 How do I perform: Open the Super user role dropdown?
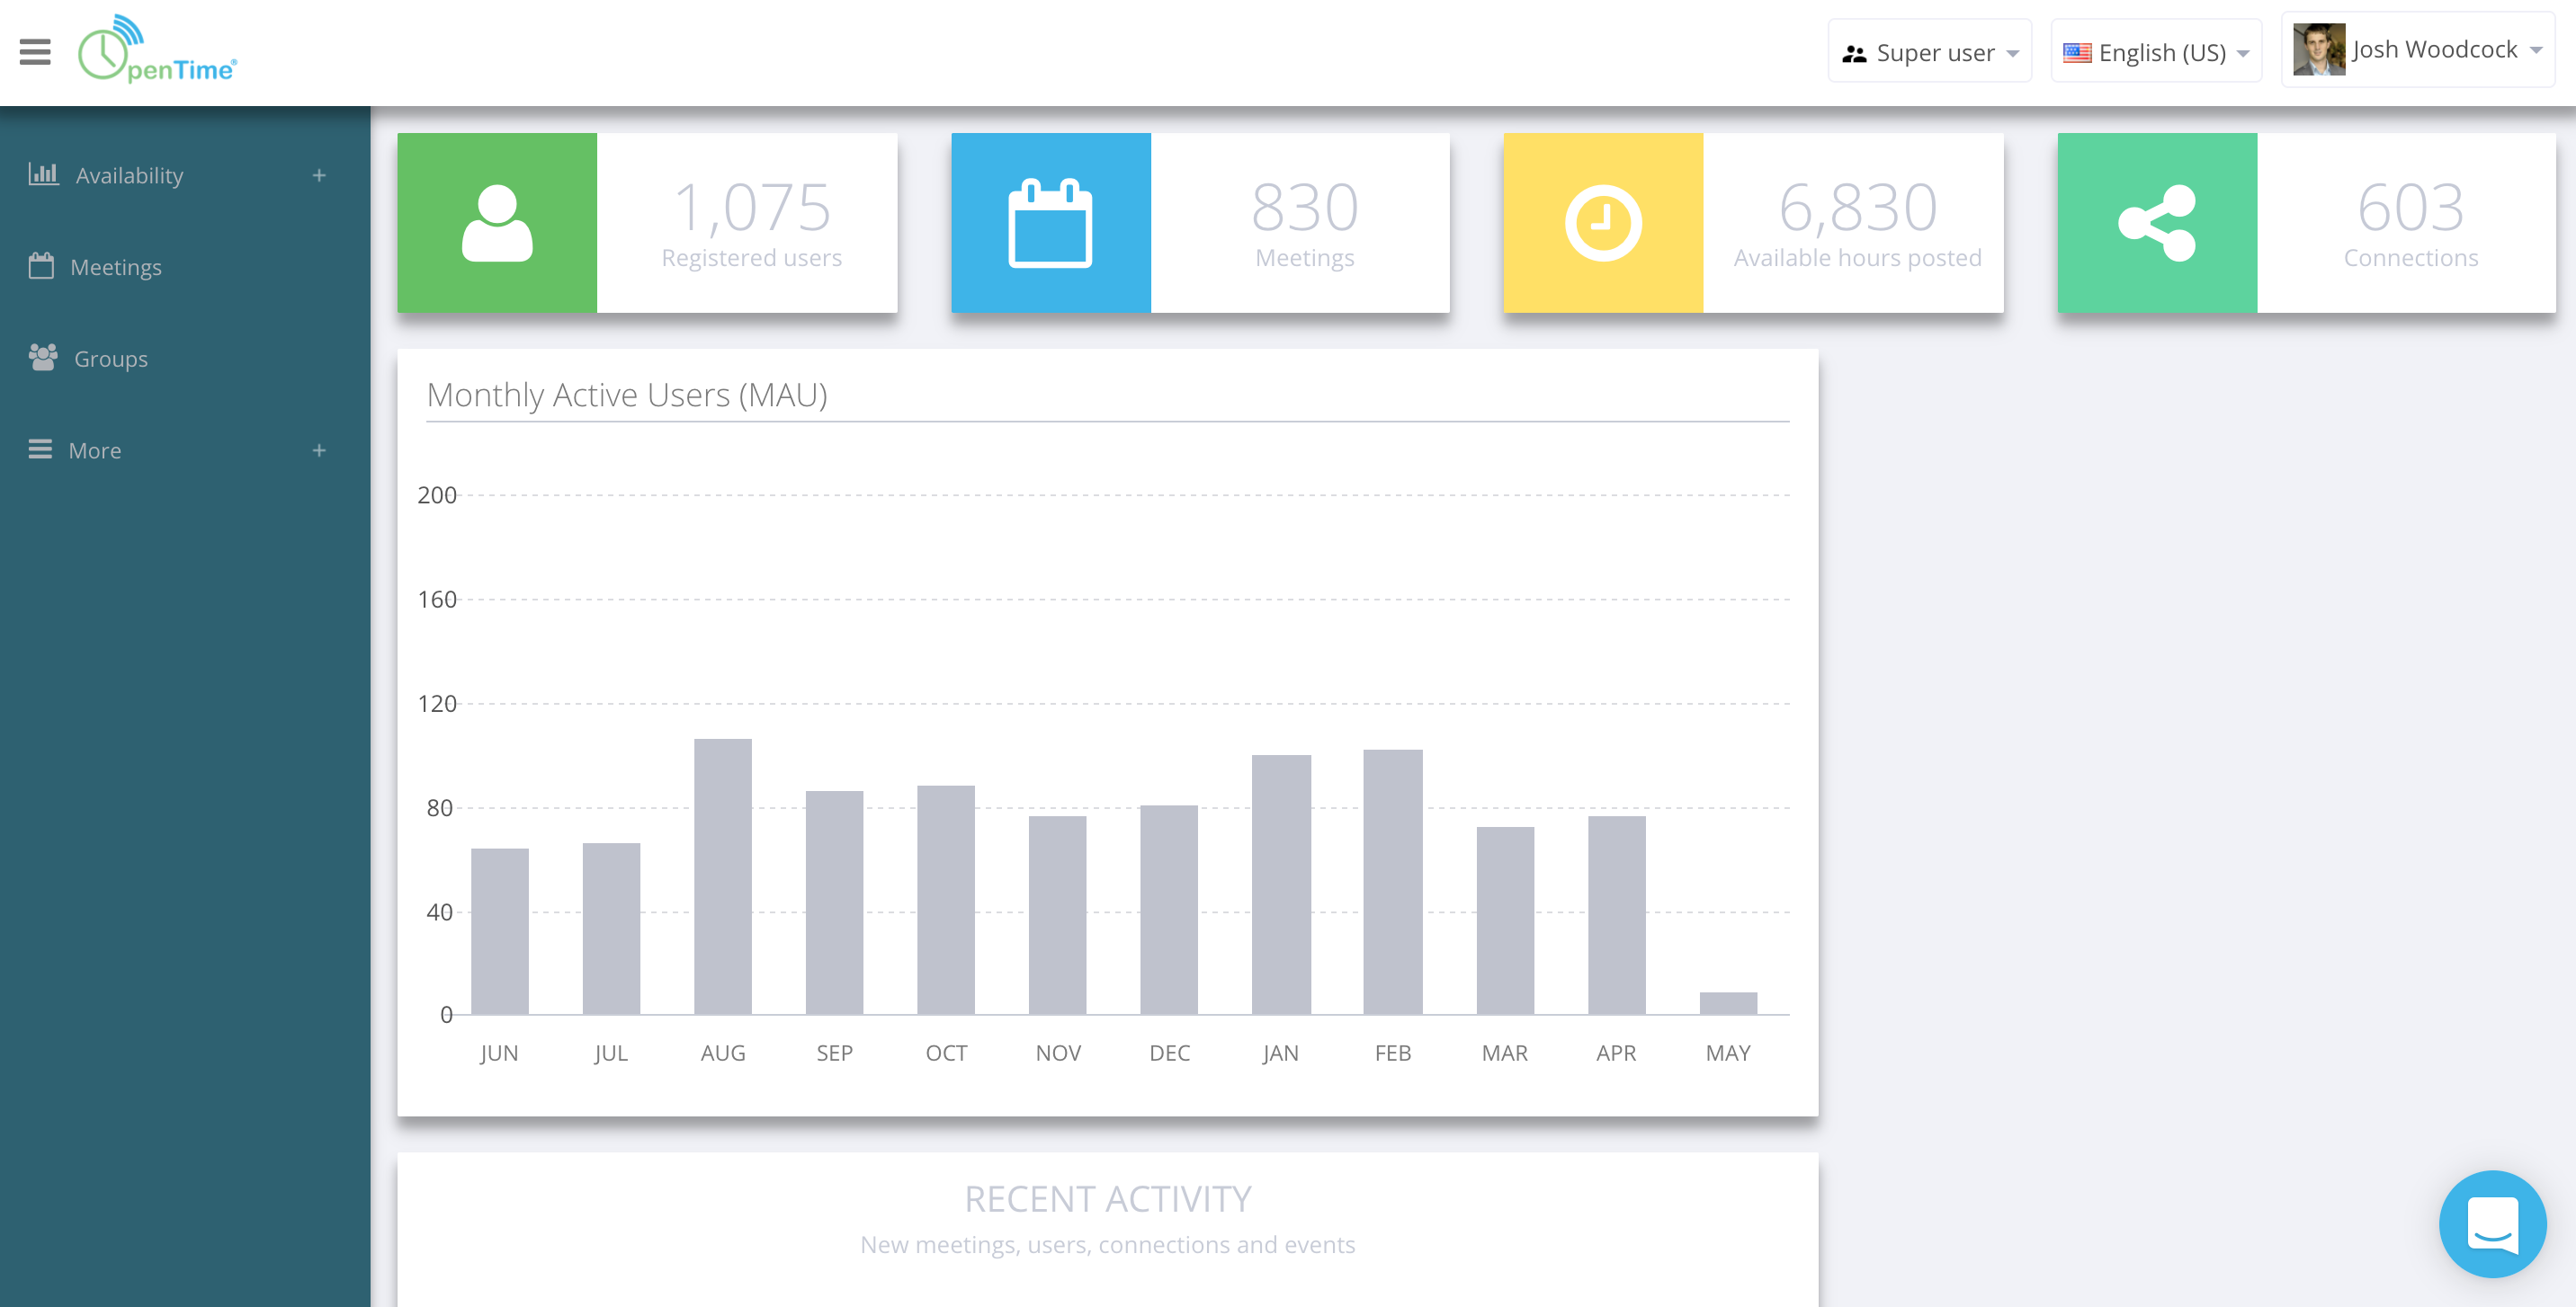1929,52
